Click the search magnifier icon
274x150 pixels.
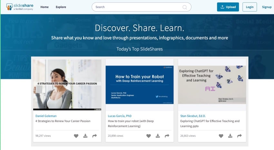(185, 7)
